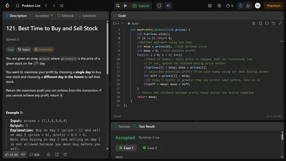Expand the Companies tag
This screenshot has width=286, height=161.
43,50
